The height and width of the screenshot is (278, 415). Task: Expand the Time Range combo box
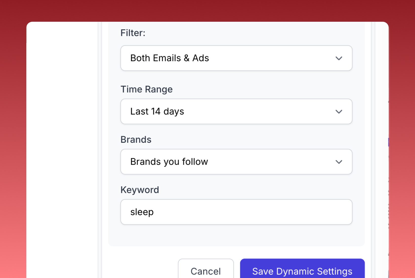[236, 111]
